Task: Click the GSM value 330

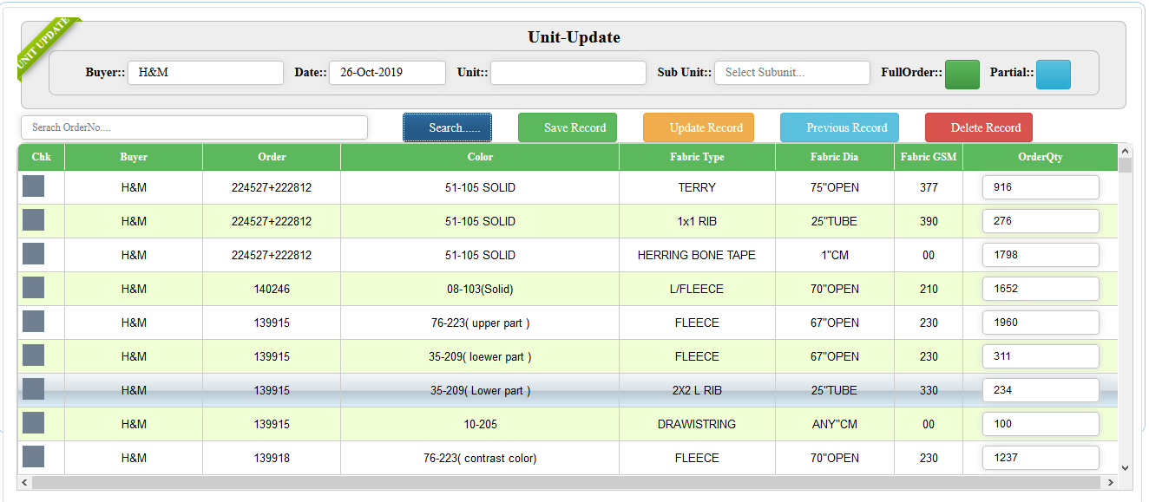Action: coord(929,390)
